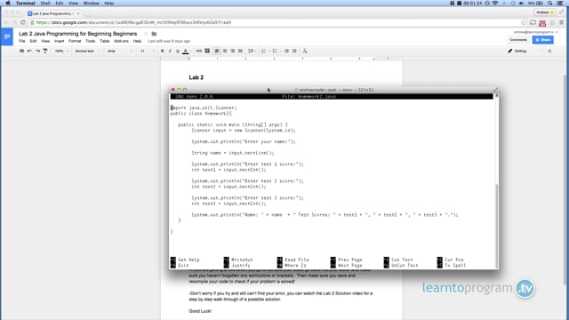Print the document from the Docs toolbar
The image size is (569, 320).
click(21, 52)
